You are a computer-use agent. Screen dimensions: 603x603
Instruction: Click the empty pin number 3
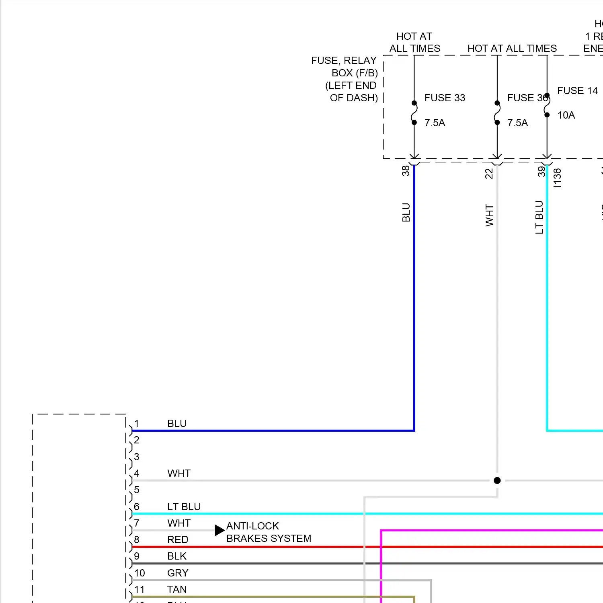point(137,457)
